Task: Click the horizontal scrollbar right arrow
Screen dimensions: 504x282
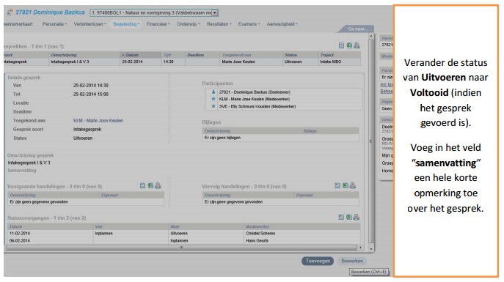Action: [x=360, y=248]
